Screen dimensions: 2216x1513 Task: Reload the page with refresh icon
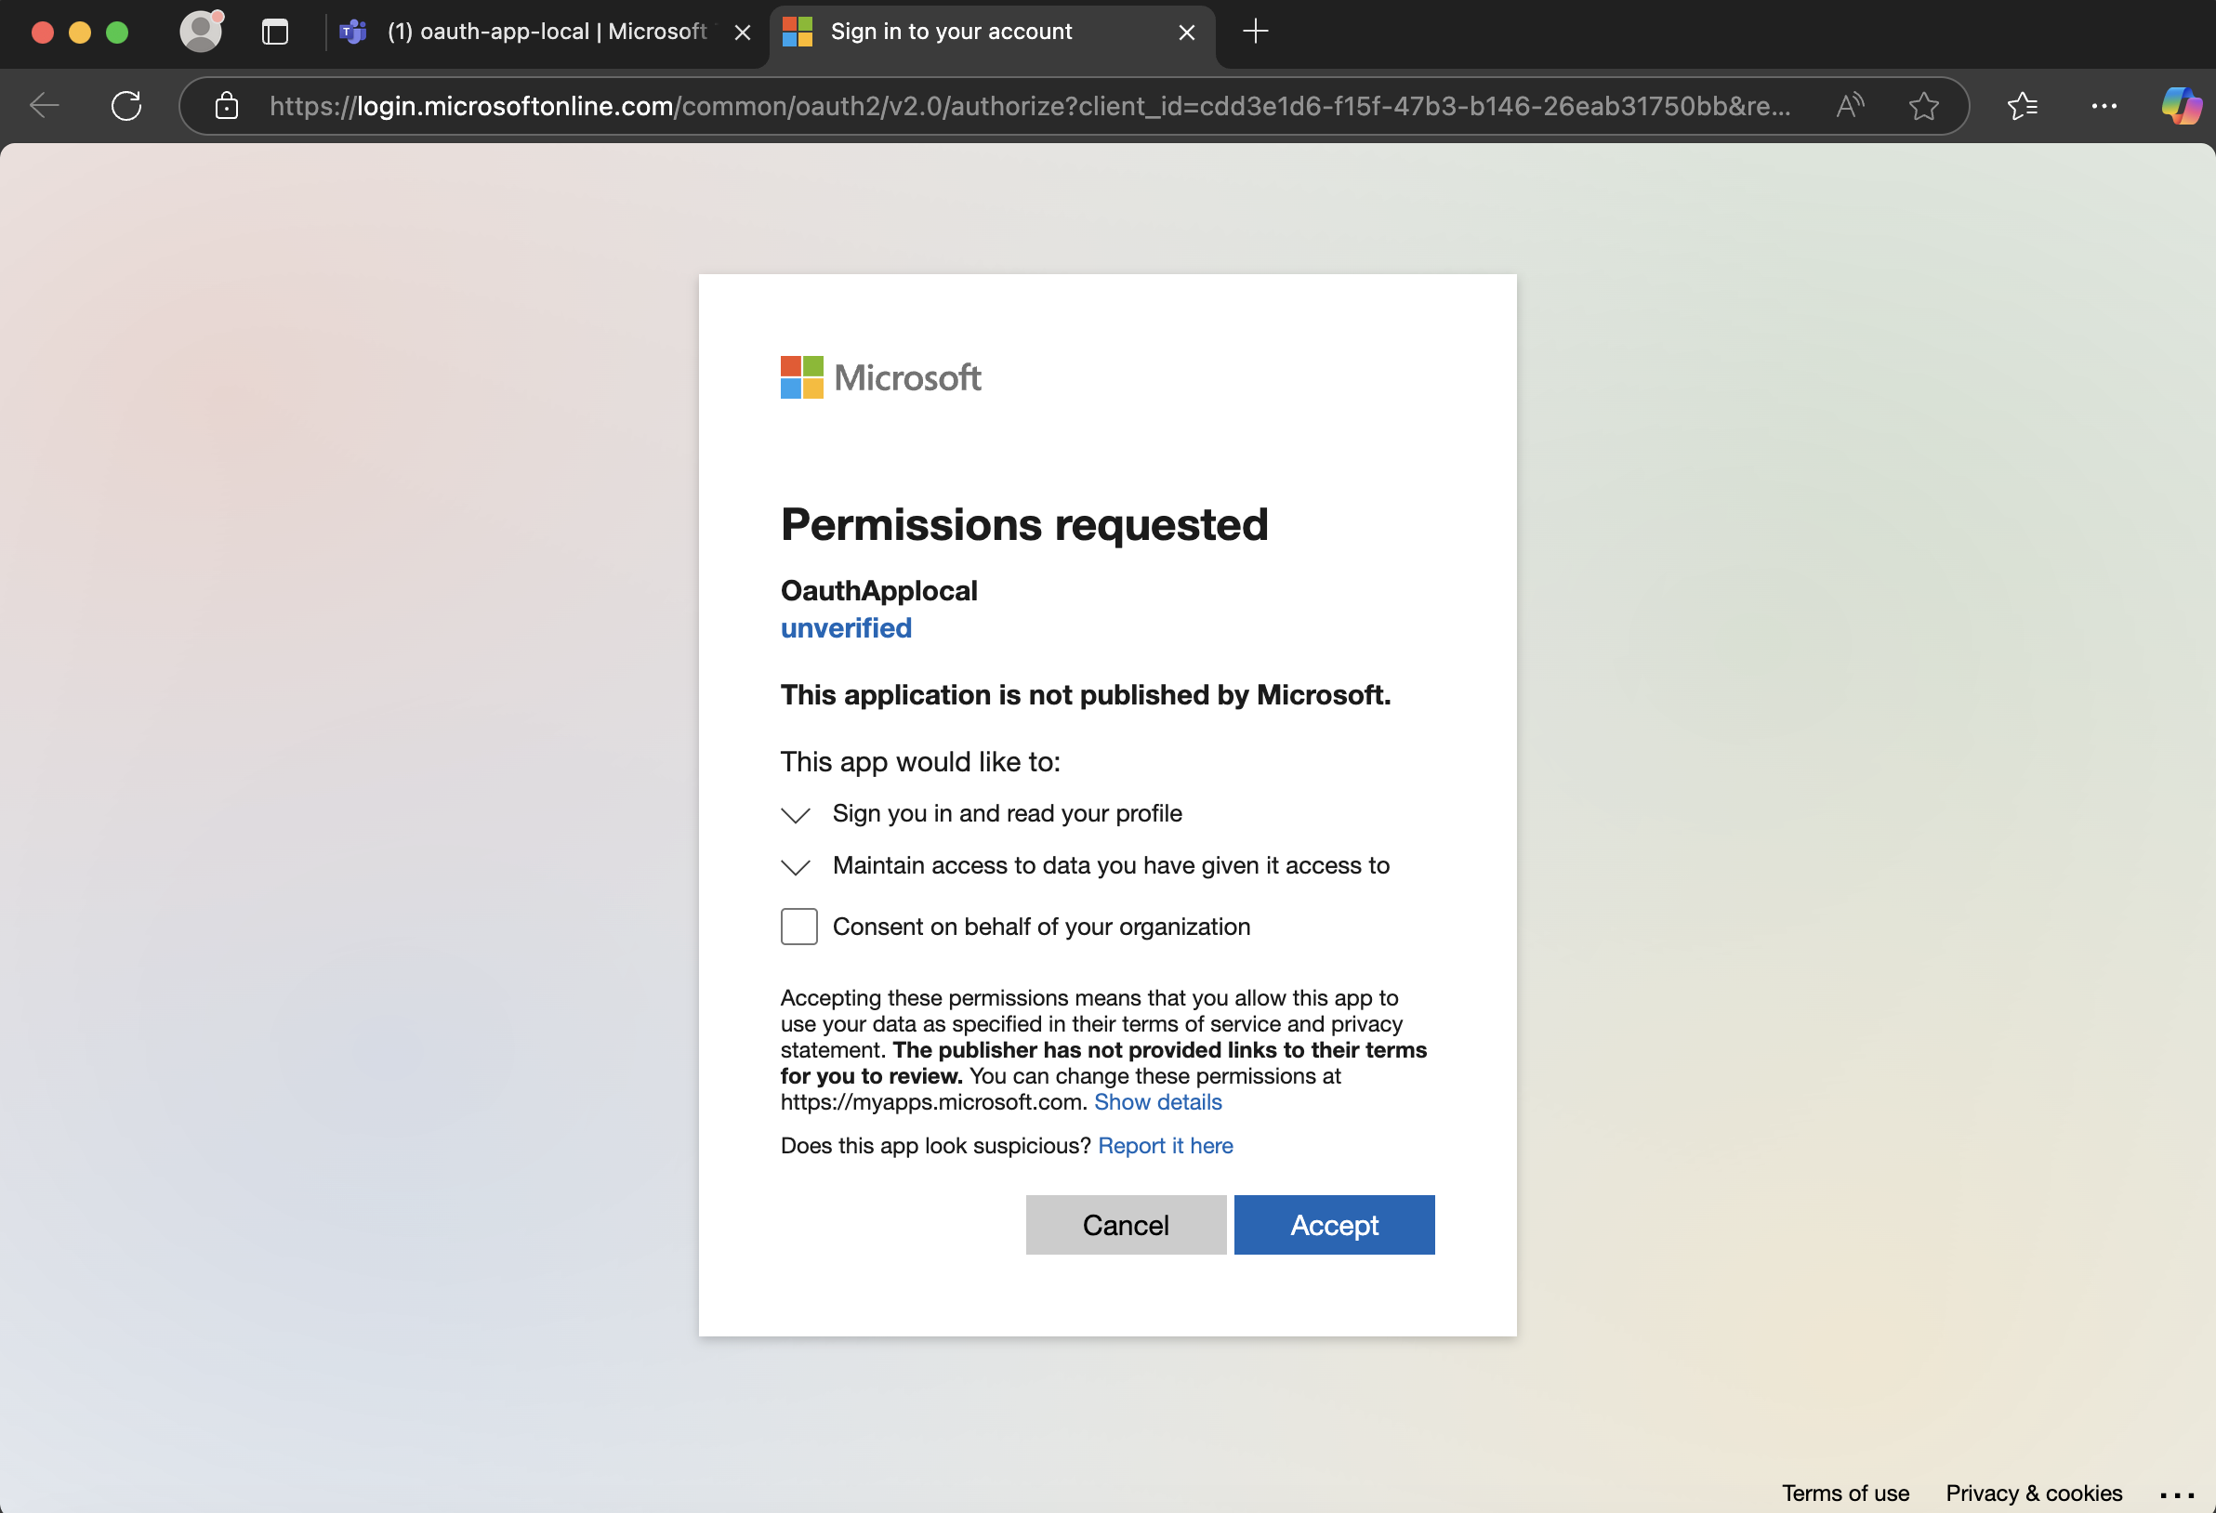click(x=125, y=106)
